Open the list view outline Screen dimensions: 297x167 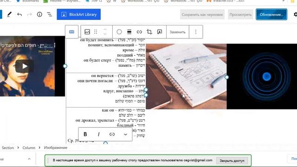pos(50,14)
